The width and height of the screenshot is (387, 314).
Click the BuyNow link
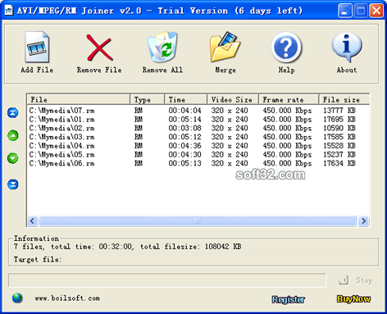[353, 299]
